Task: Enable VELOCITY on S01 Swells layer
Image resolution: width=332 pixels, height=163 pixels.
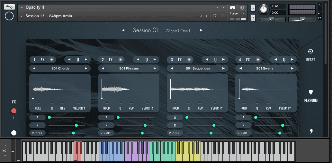Action: click(284, 103)
